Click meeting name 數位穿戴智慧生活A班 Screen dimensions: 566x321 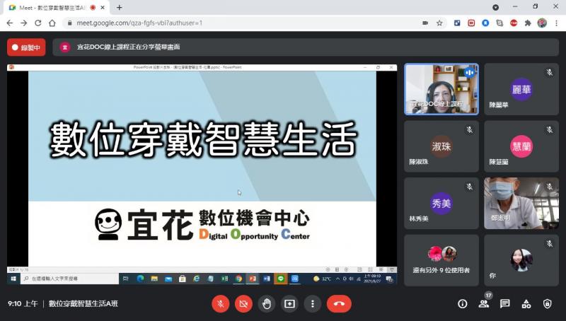(x=83, y=304)
